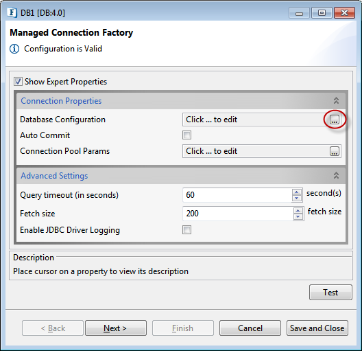Collapse the Advanced Settings section
Screen dimensions: 362x351
[x=336, y=176]
